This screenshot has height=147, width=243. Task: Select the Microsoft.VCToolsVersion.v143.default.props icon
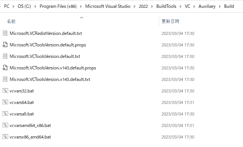click(5, 68)
